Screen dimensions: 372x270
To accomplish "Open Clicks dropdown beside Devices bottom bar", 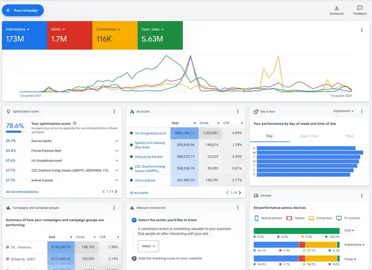I will click(x=350, y=259).
